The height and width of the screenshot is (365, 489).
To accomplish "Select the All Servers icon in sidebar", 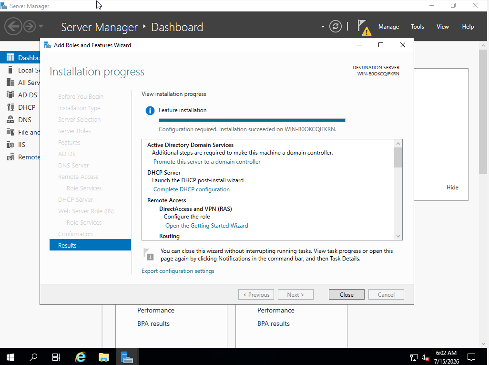I will click(10, 83).
